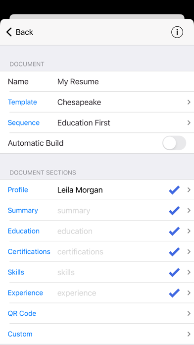This screenshot has height=345, width=194.
Task: Expand the Custom row chevron
Action: coord(189,334)
